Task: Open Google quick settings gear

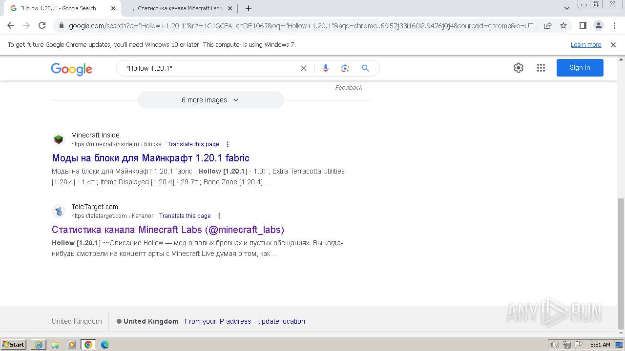Action: 519,68
